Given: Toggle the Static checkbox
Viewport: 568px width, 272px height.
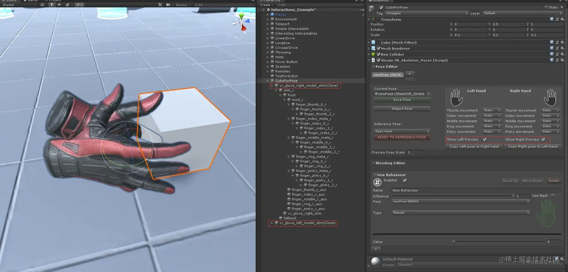Looking at the screenshot, I should (x=546, y=7).
